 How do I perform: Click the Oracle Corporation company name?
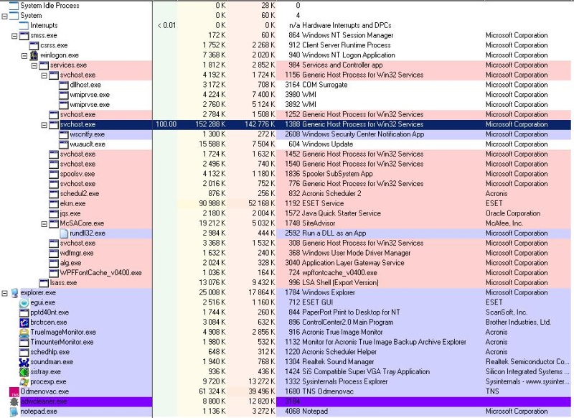tap(513, 213)
